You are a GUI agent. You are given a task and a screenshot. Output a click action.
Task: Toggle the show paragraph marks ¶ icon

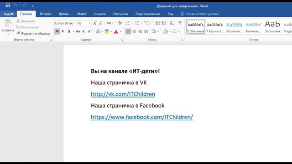[x=180, y=23]
